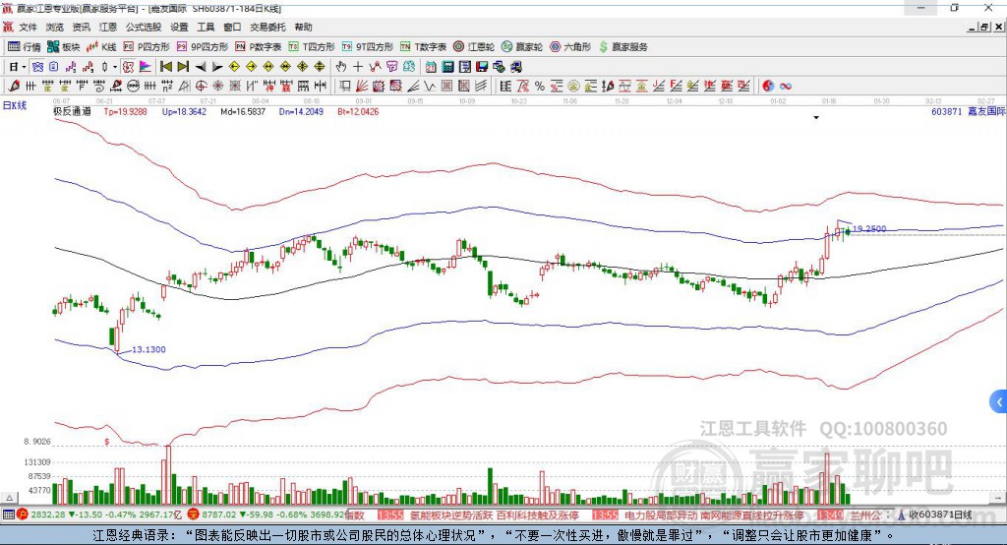Click the 收603871日线 status entry
This screenshot has width=1007, height=545.
pos(935,515)
